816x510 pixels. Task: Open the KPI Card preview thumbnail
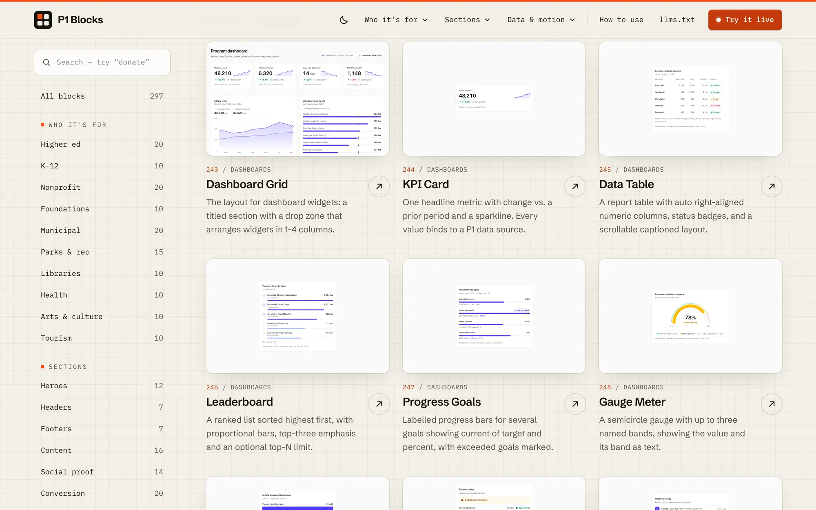[x=494, y=98]
